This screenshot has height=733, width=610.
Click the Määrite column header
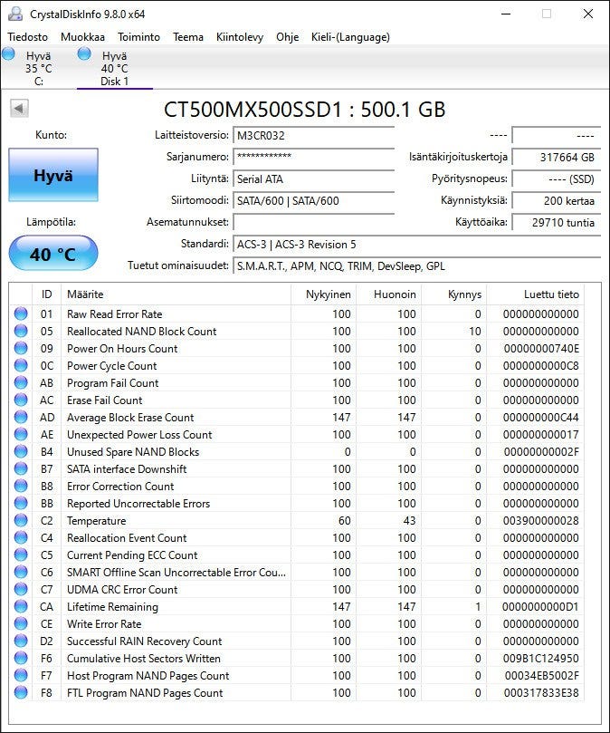pos(85,294)
